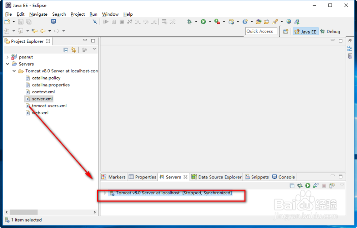Click the Step Return icon
357x228 pixels.
(154, 22)
